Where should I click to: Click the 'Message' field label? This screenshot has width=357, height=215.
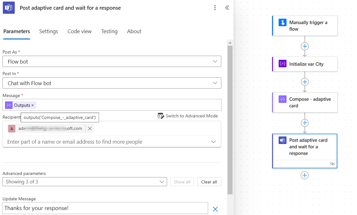pyautogui.click(x=11, y=96)
